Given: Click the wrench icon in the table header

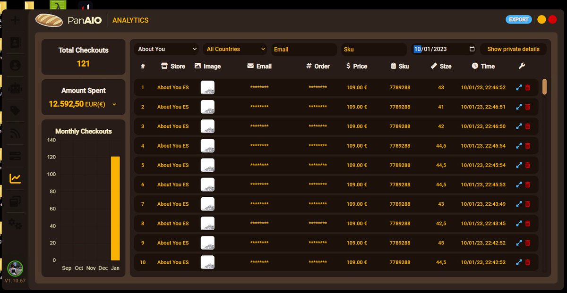Looking at the screenshot, I should [522, 66].
